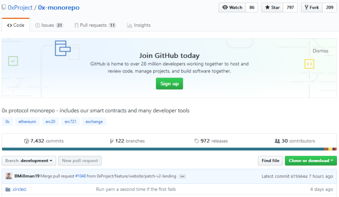Open the Insights tab

click(139, 25)
